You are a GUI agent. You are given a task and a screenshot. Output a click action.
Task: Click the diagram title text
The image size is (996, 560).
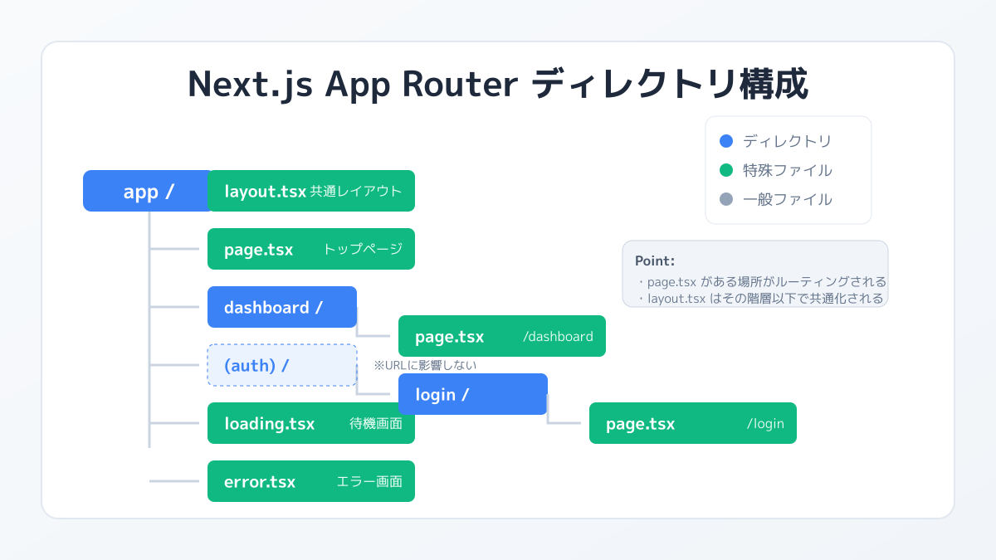[x=498, y=83]
